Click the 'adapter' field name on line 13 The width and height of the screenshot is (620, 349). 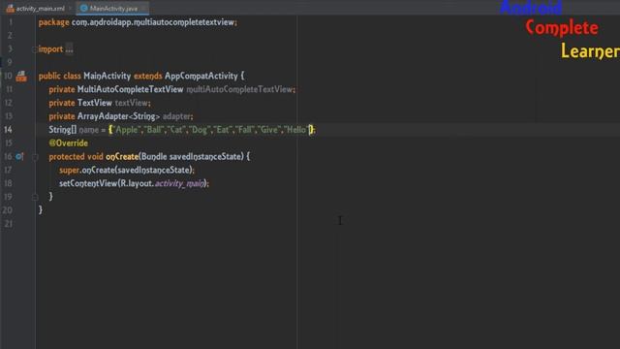pyautogui.click(x=176, y=116)
